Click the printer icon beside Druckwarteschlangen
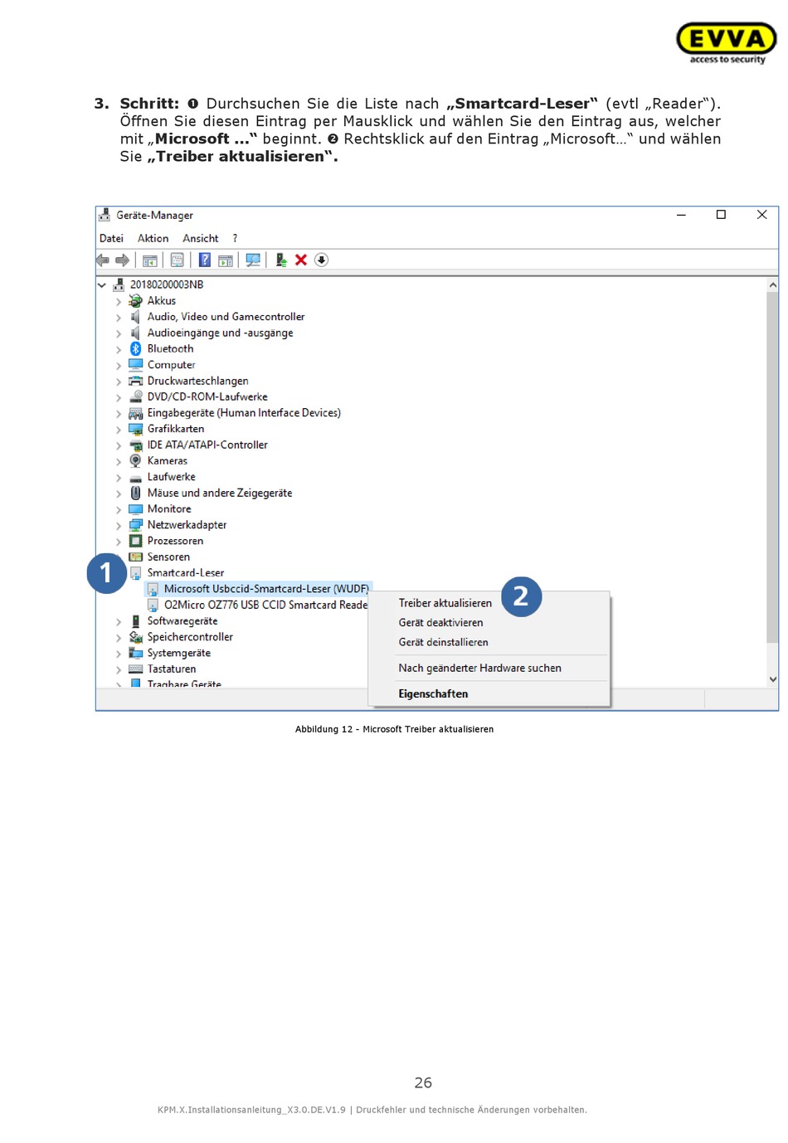The width and height of the screenshot is (788, 1143). 136,382
